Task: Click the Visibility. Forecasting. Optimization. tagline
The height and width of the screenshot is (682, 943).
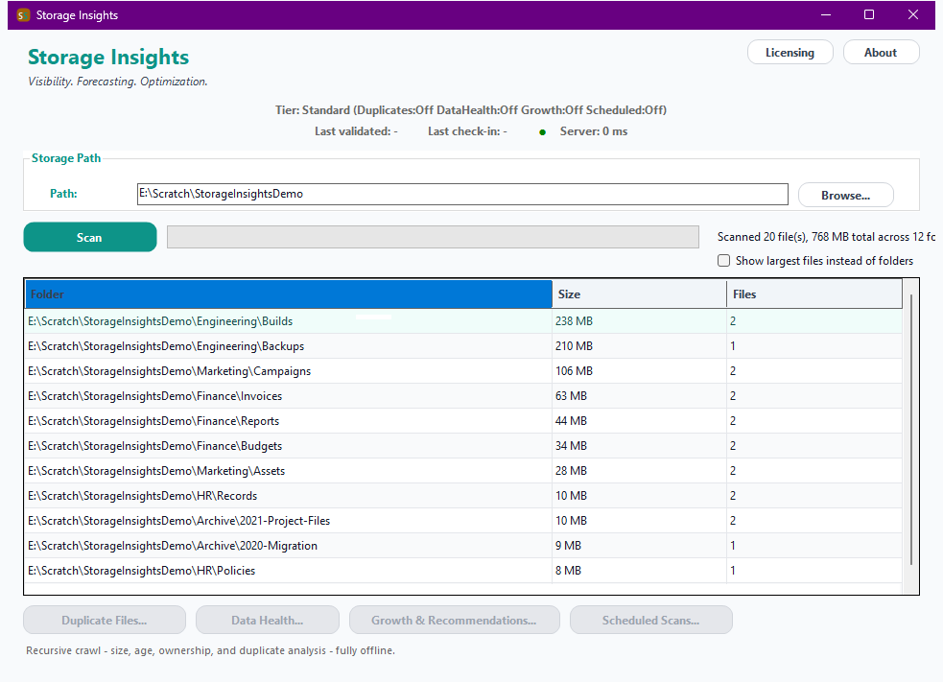Action: [118, 82]
